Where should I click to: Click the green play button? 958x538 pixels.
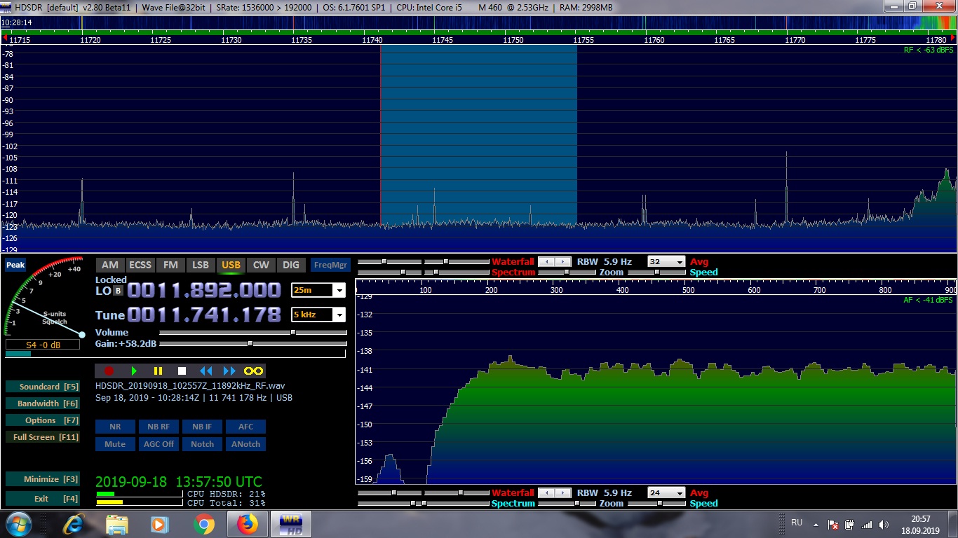[134, 371]
